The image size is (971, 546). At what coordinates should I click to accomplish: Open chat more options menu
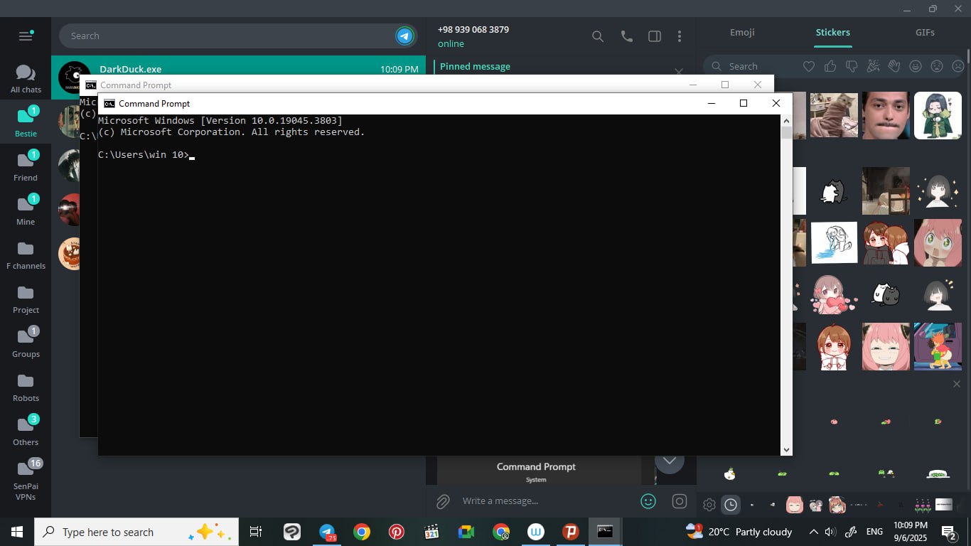coord(680,36)
